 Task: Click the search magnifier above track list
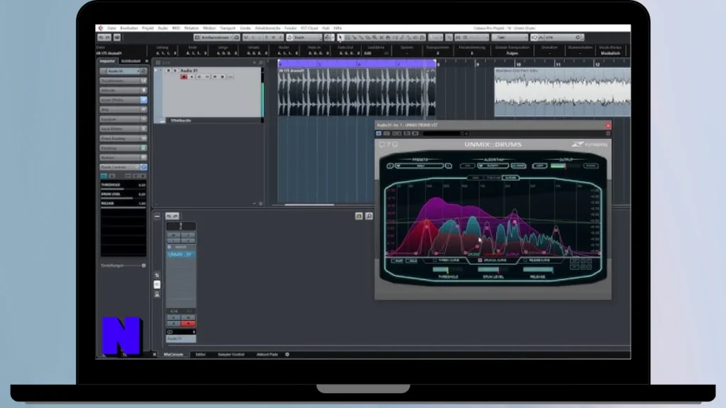point(261,62)
